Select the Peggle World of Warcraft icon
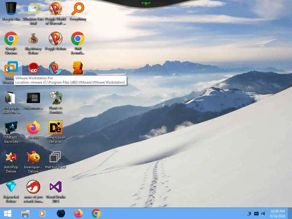The image size is (292, 219). (56, 13)
